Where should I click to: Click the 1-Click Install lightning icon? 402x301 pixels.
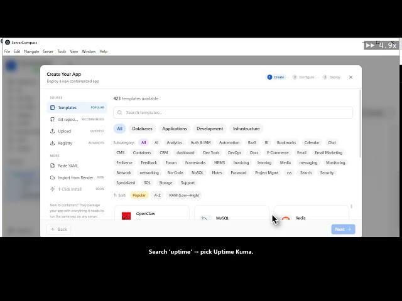[x=52, y=189]
